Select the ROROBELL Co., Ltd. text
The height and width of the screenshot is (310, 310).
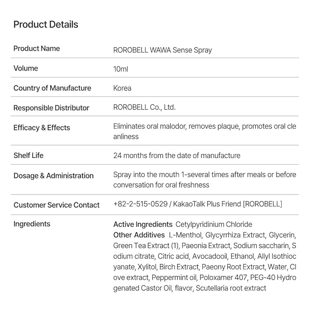144,107
